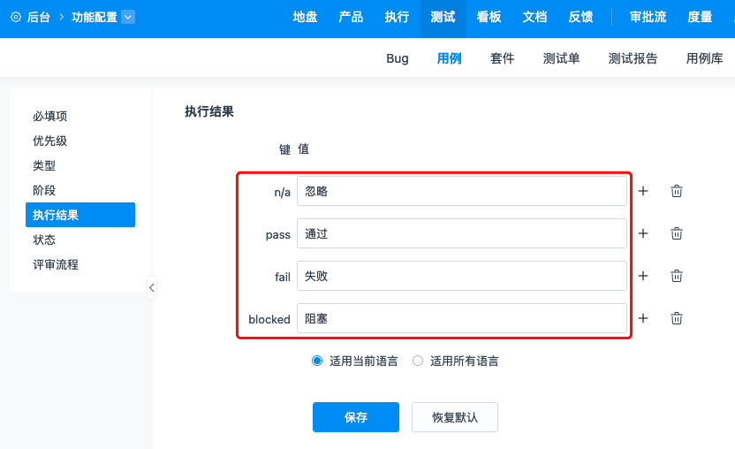This screenshot has width=735, height=449.
Task: Select 适用当前语言 radio option
Action: tap(317, 361)
